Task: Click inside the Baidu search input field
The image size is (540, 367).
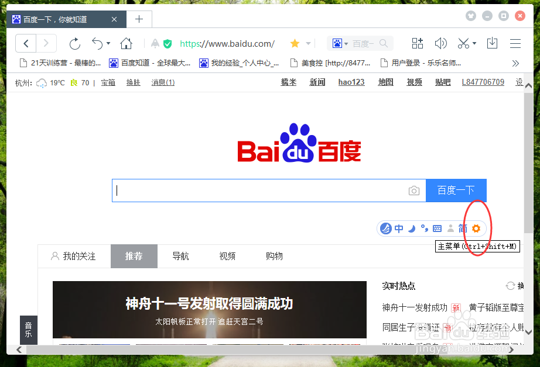Action: (x=258, y=191)
